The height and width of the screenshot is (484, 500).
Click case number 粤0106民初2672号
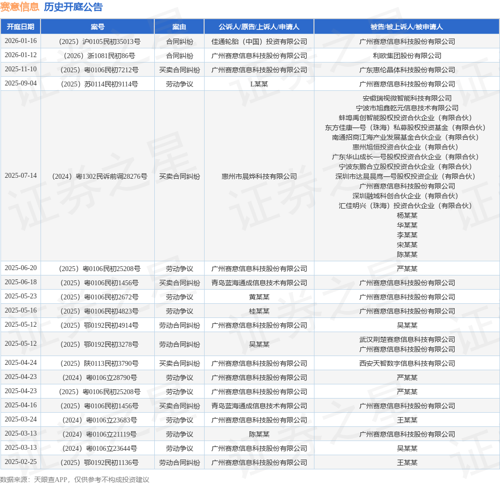[100, 297]
